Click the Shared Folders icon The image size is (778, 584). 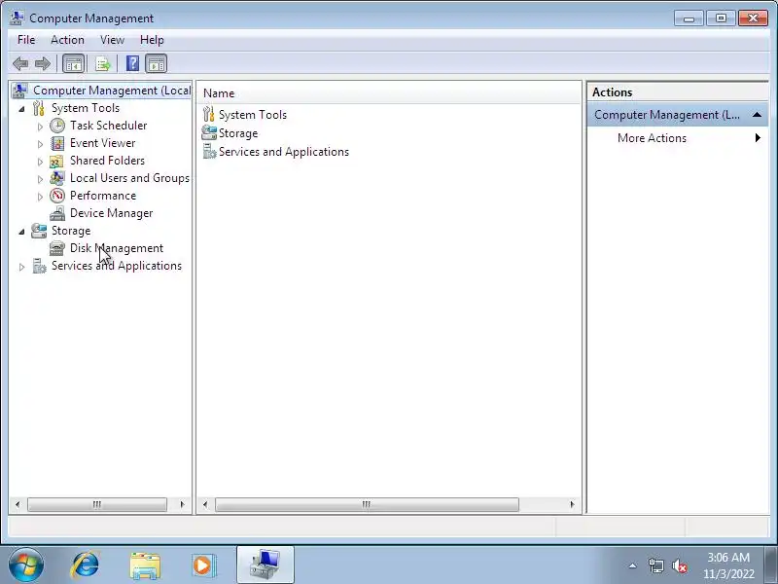[x=56, y=161]
